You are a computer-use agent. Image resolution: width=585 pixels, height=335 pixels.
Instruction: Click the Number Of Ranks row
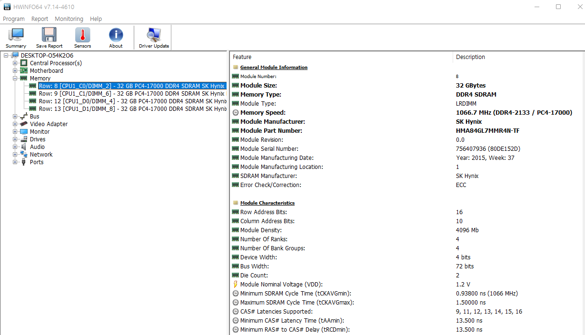(407, 239)
